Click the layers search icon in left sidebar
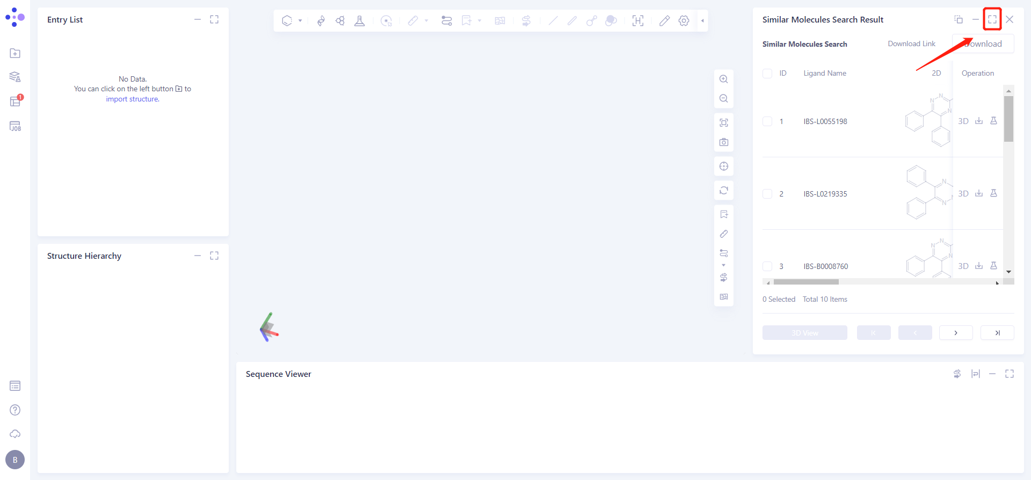The image size is (1031, 480). click(15, 77)
